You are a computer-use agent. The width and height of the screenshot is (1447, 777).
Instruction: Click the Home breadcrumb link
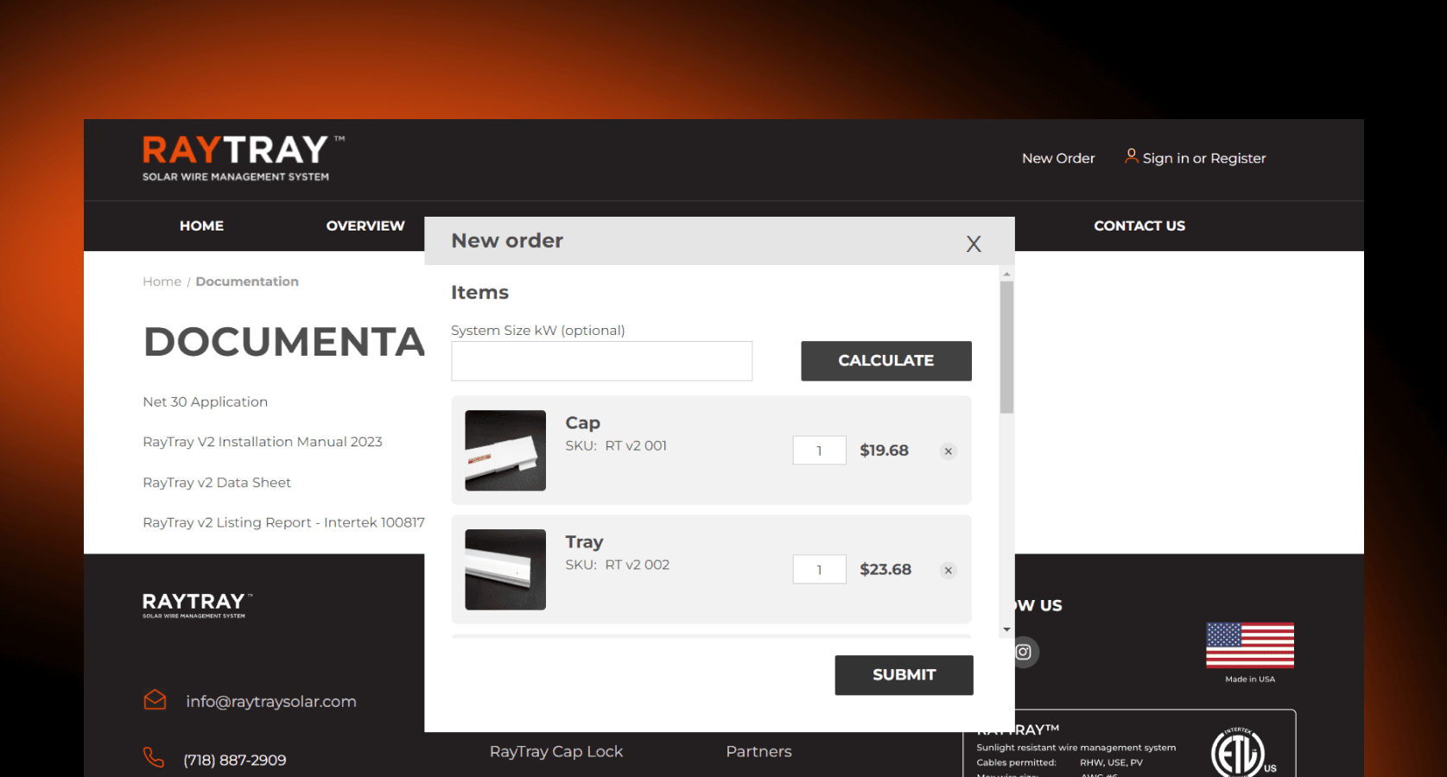tap(162, 281)
